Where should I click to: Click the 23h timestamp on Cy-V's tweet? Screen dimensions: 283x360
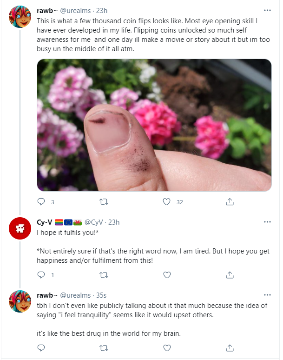tap(114, 222)
